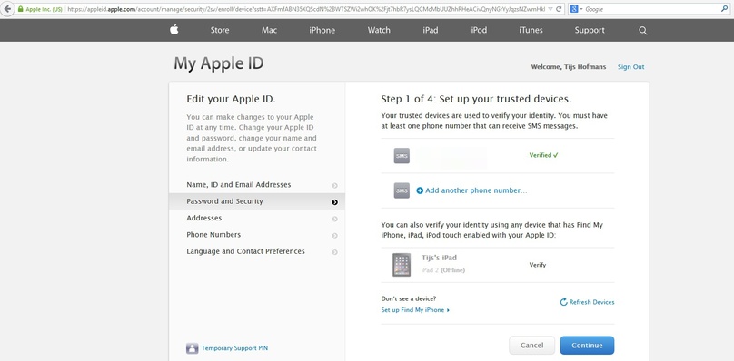Image resolution: width=734 pixels, height=361 pixels.
Task: Click into the Google search field
Action: 655,9
